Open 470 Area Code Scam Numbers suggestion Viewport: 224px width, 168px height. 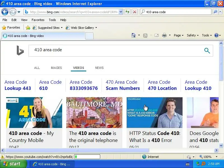tap(123, 85)
